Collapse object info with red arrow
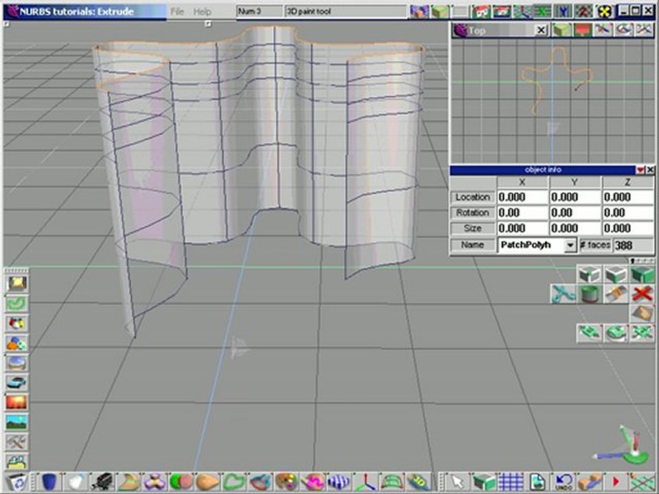 640,169
